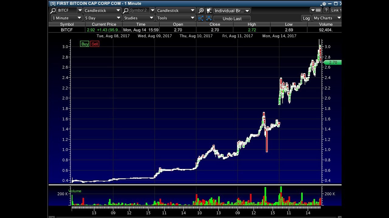Click the Current Price column header

point(104,24)
